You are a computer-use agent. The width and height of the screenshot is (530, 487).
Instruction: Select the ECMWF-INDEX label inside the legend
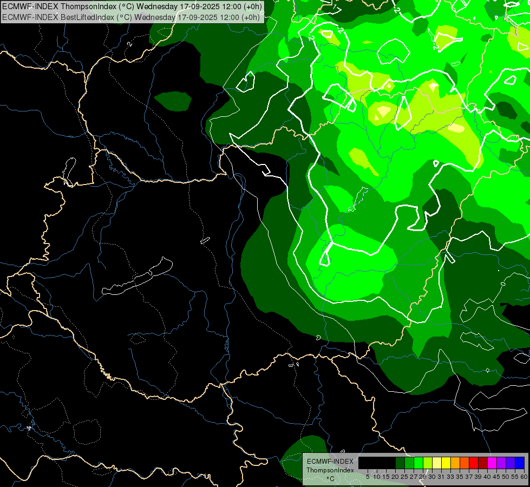[x=330, y=461]
